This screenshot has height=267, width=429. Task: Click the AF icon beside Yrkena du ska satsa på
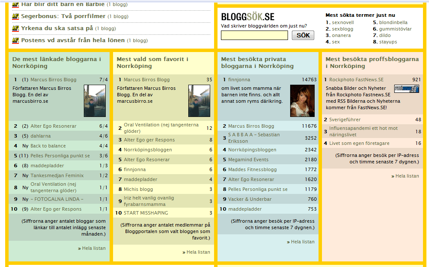15,28
